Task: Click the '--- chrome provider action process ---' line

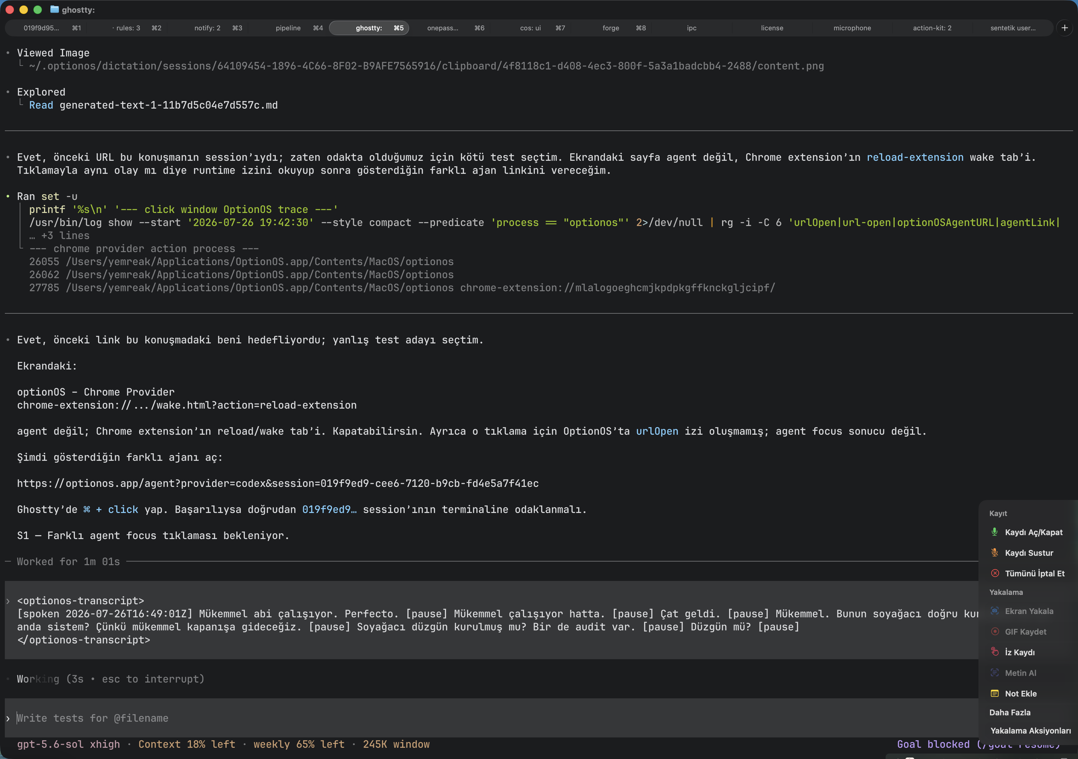Action: tap(144, 249)
